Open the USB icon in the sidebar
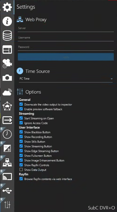117x212 pixels. coord(7,191)
